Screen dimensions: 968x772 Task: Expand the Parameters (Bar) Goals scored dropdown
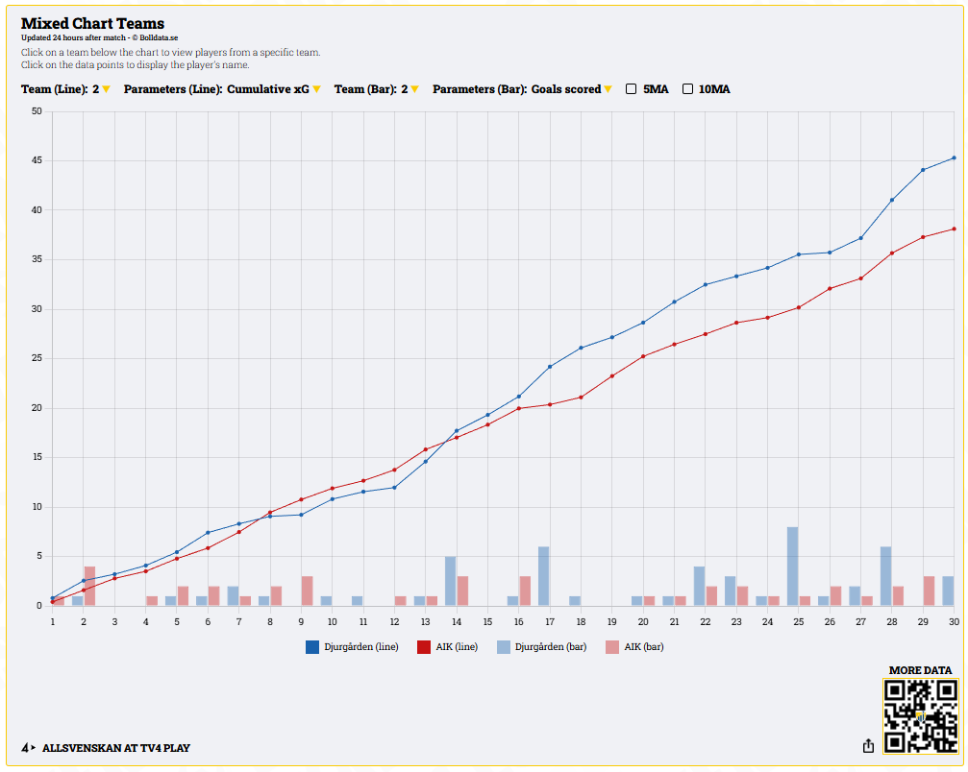(x=608, y=89)
